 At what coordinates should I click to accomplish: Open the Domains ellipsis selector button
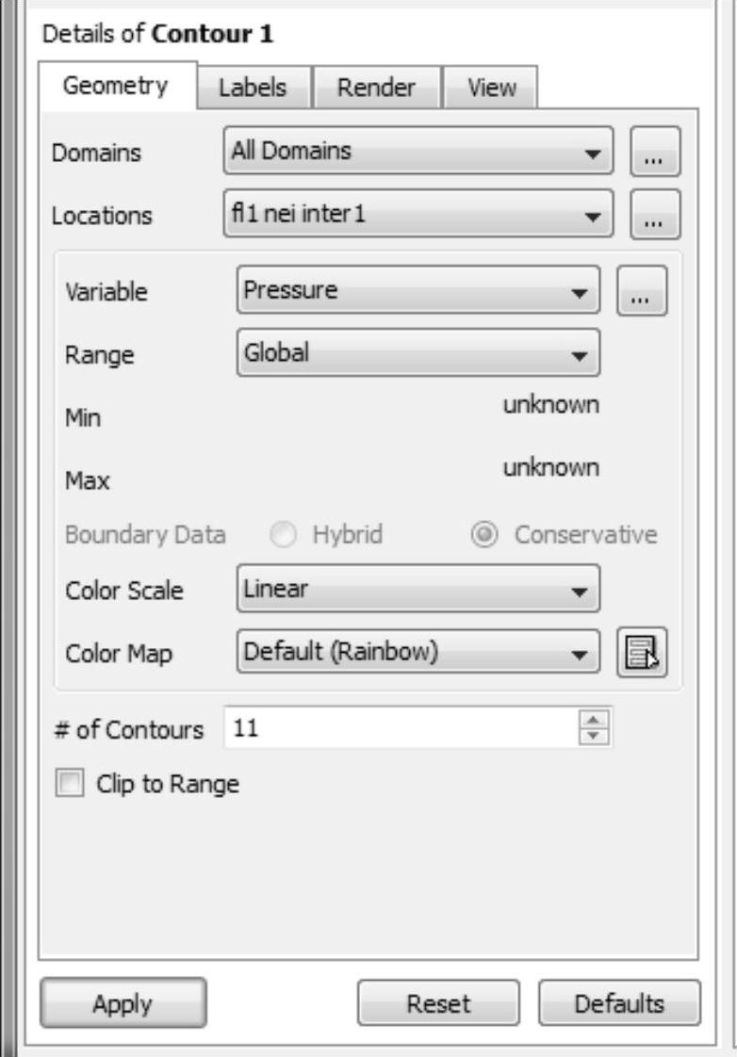point(654,152)
